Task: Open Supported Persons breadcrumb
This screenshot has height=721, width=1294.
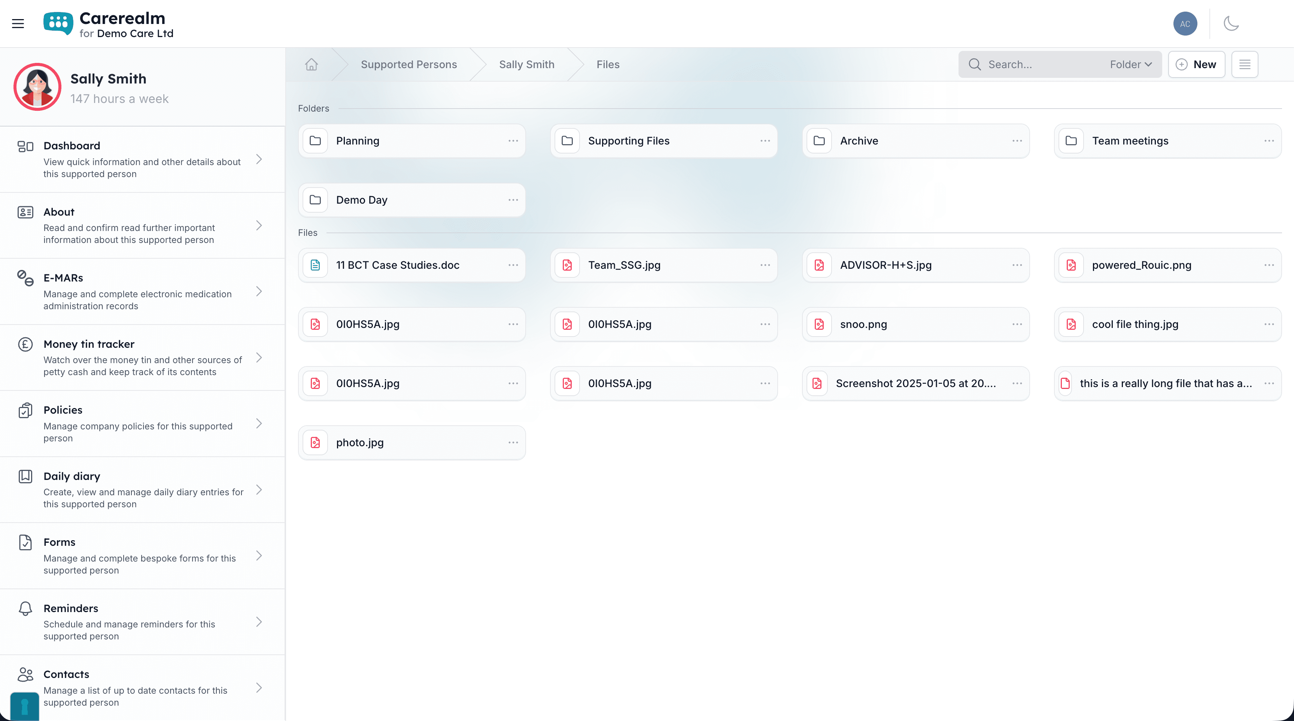Action: point(409,64)
